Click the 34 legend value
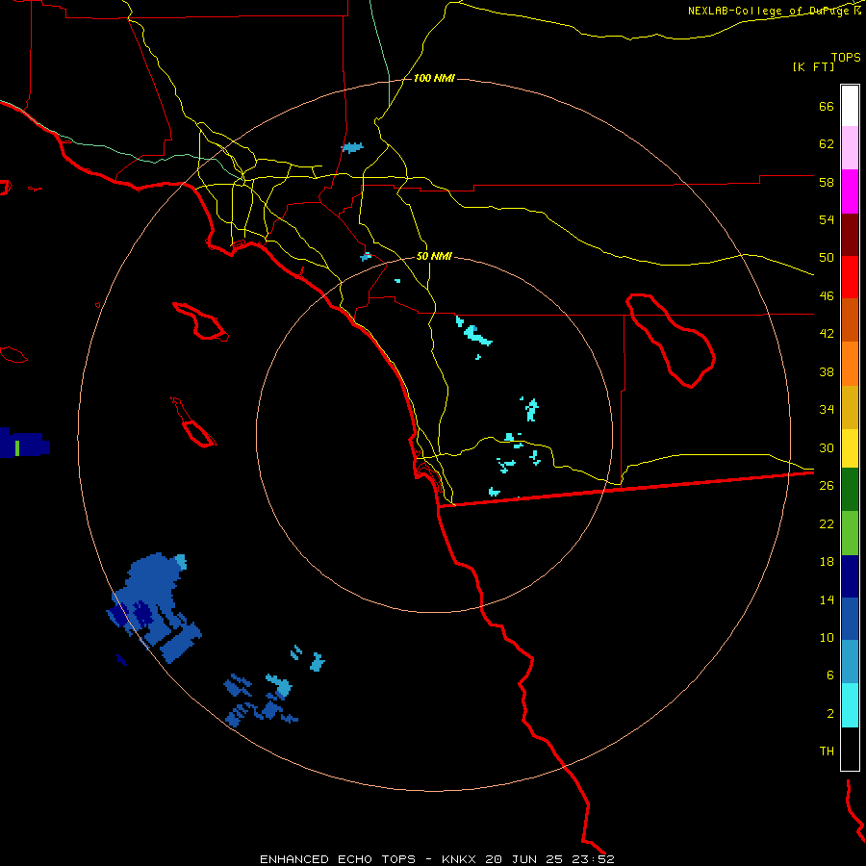Screen dimensions: 866x866 827,410
